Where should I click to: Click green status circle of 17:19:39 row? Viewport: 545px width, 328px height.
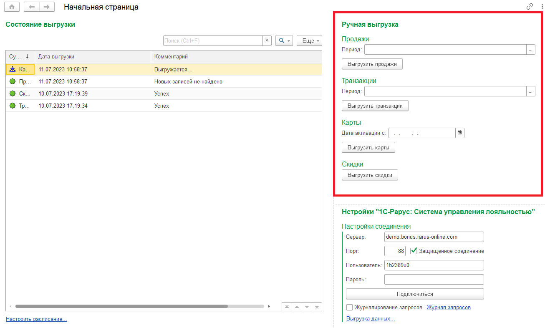(13, 93)
